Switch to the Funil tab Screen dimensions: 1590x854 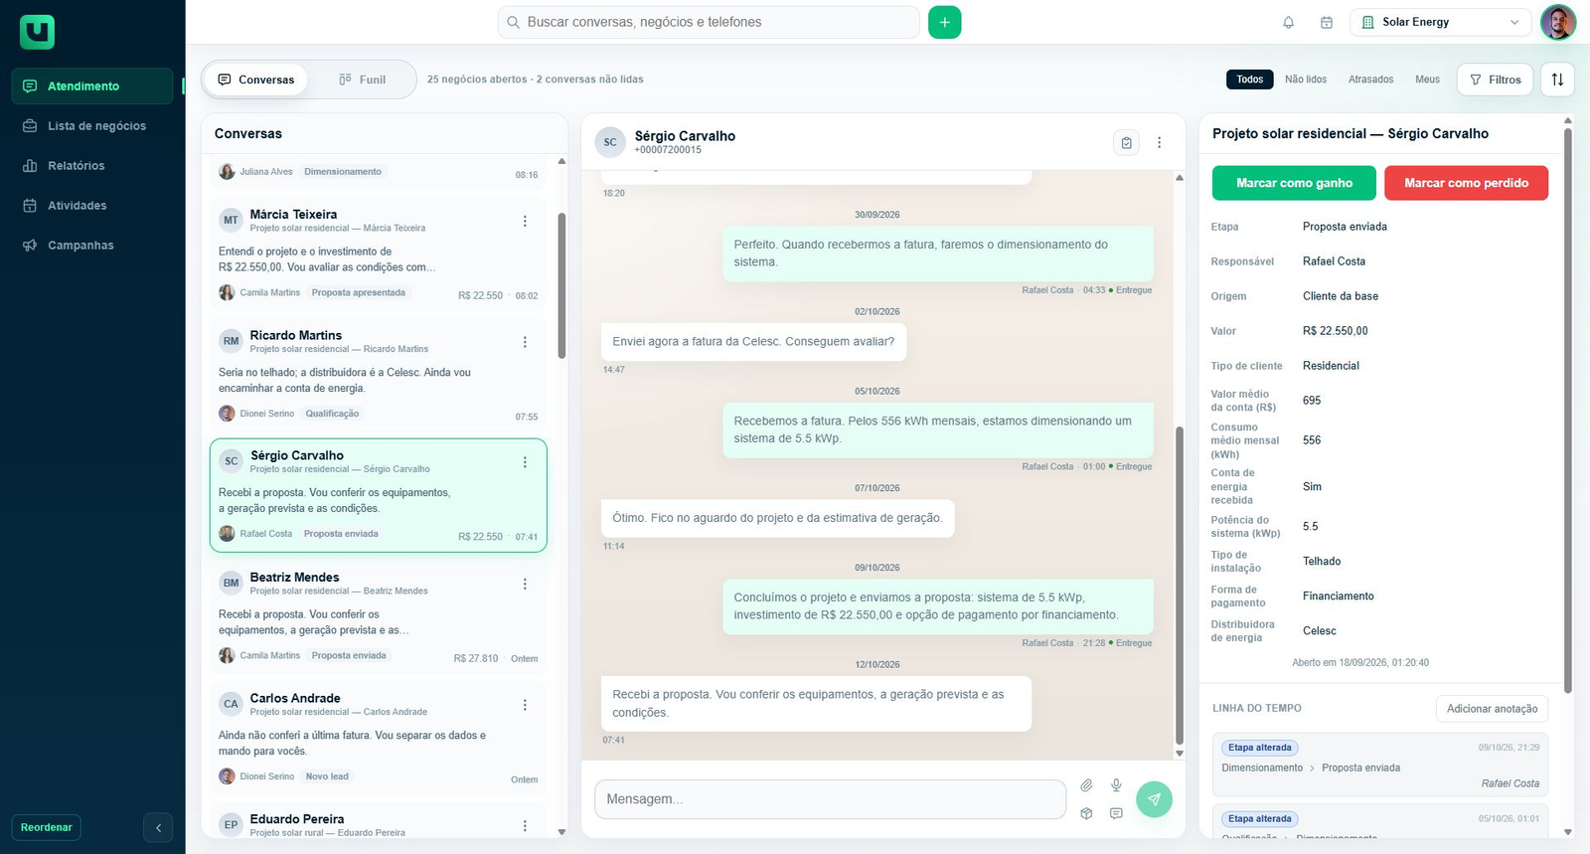[362, 80]
